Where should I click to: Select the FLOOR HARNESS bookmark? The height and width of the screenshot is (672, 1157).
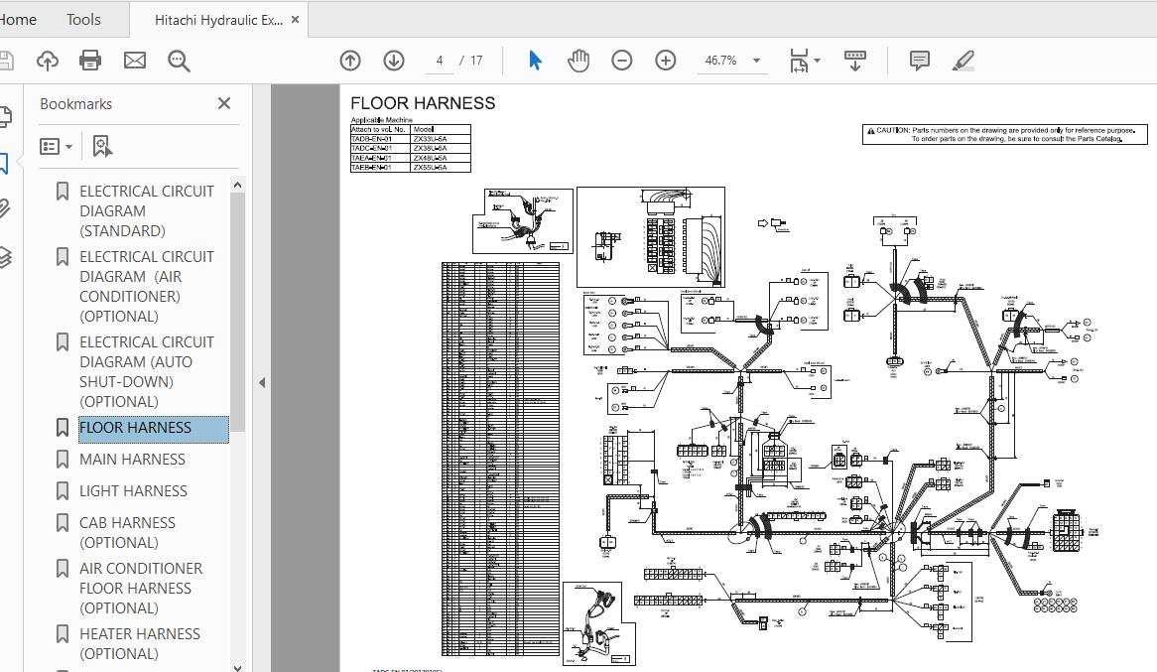(x=154, y=428)
